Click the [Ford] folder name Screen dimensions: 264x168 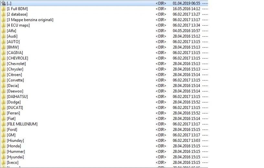click(x=12, y=130)
